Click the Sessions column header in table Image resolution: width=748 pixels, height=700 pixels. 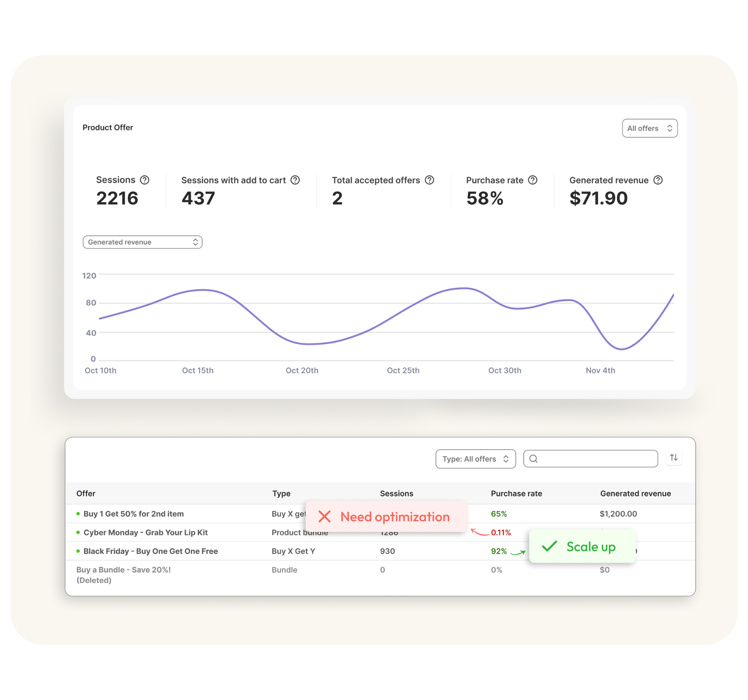pyautogui.click(x=396, y=493)
